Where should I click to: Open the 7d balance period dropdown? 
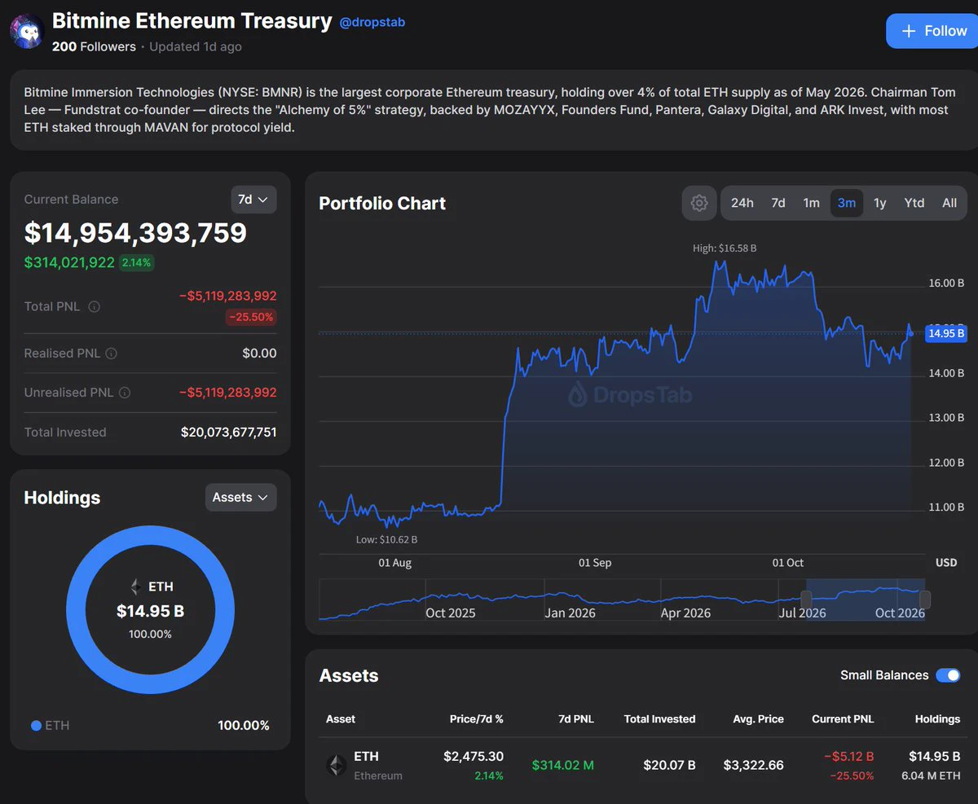253,200
